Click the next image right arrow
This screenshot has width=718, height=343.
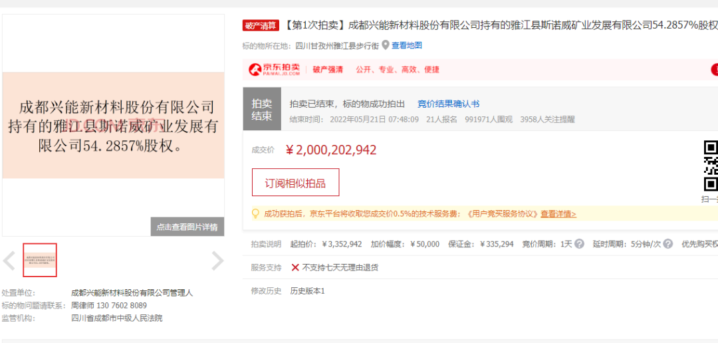coord(217,261)
